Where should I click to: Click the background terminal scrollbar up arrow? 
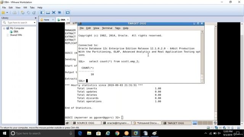[x=216, y=27]
